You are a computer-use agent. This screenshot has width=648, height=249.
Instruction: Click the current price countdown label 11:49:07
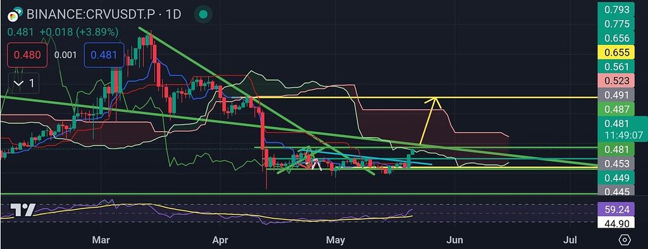[616, 135]
